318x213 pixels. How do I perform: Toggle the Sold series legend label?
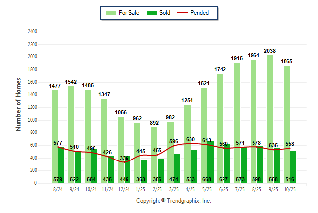165,13
